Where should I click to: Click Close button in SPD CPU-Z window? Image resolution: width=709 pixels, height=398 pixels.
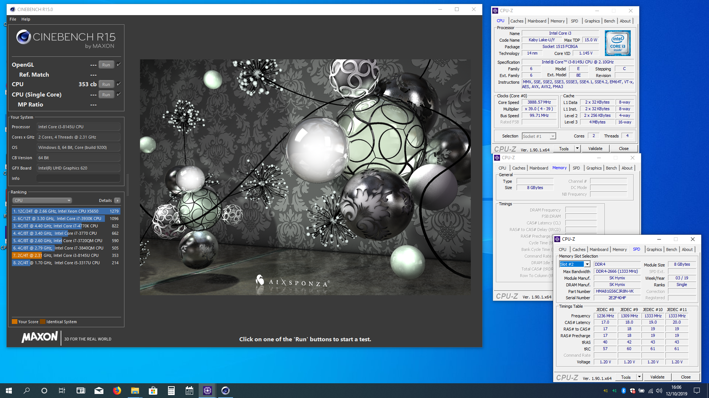click(x=686, y=377)
